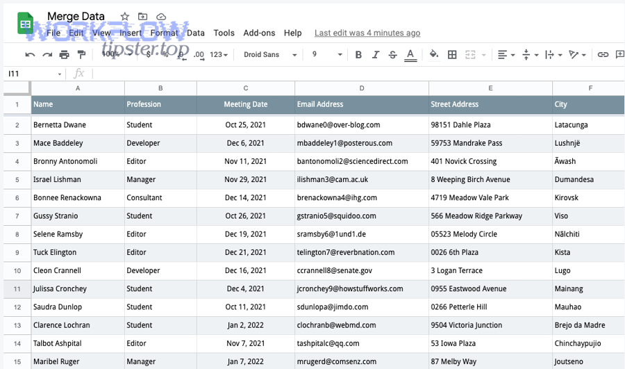Image resolution: width=625 pixels, height=369 pixels.
Task: Open the Droid Sans font dropdown
Action: [x=270, y=55]
